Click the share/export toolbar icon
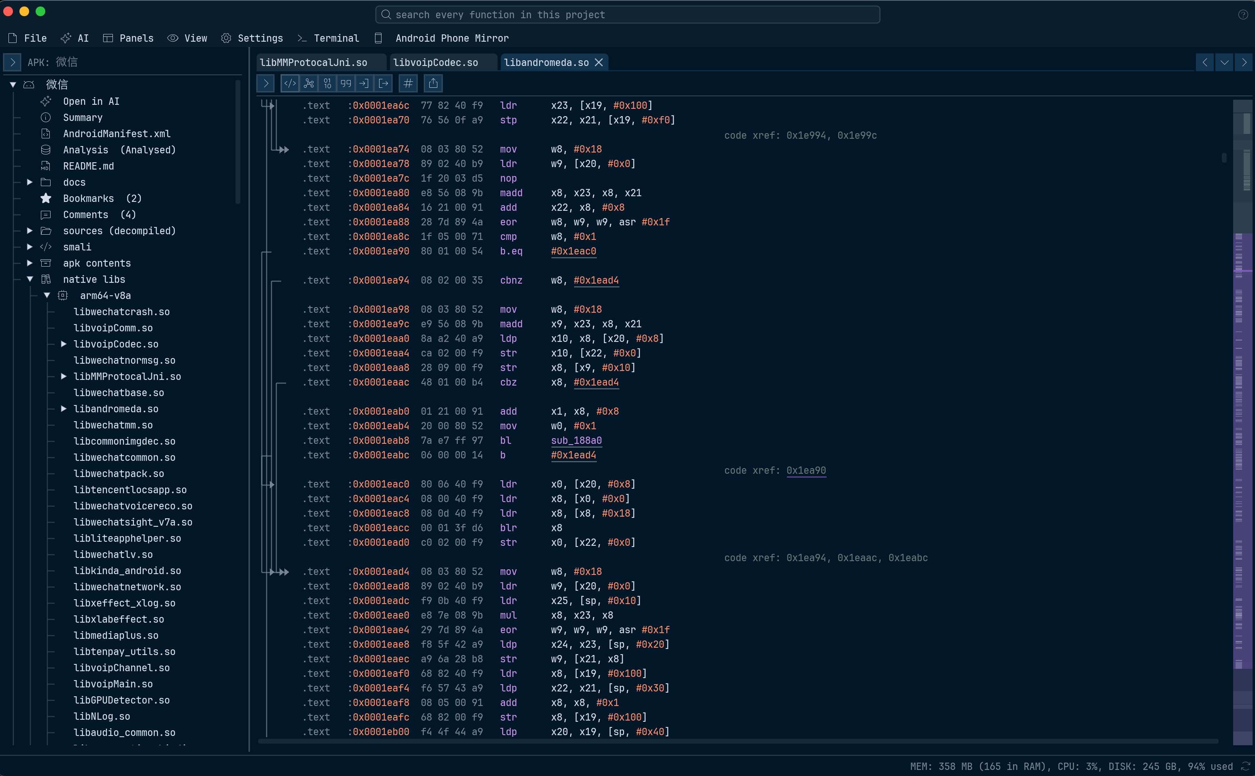 click(433, 83)
